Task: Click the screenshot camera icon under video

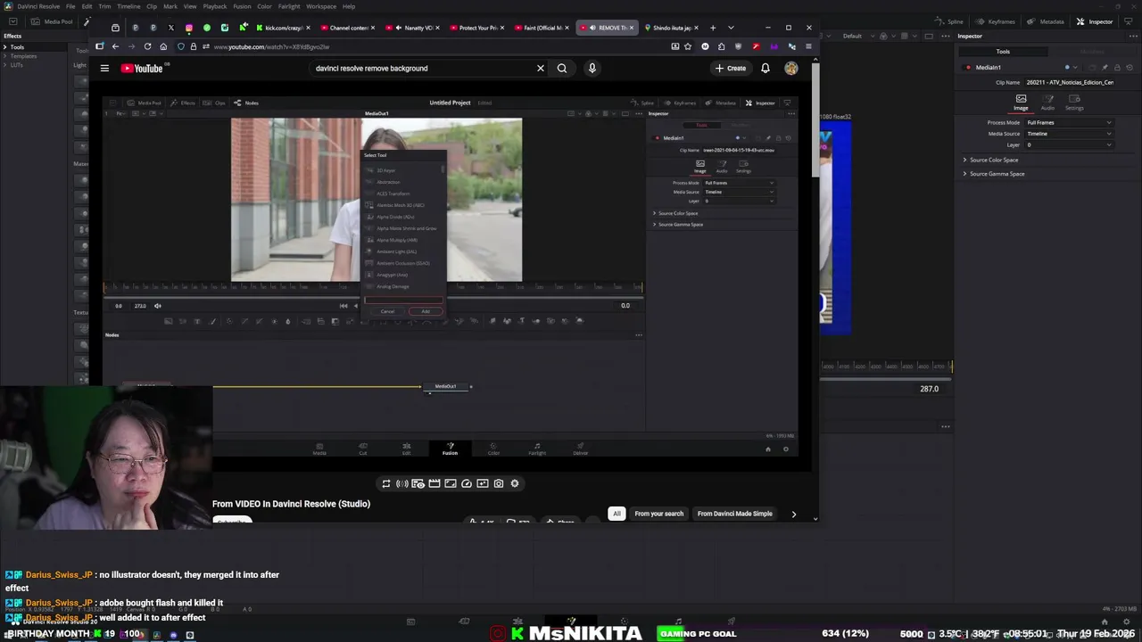Action: [499, 483]
